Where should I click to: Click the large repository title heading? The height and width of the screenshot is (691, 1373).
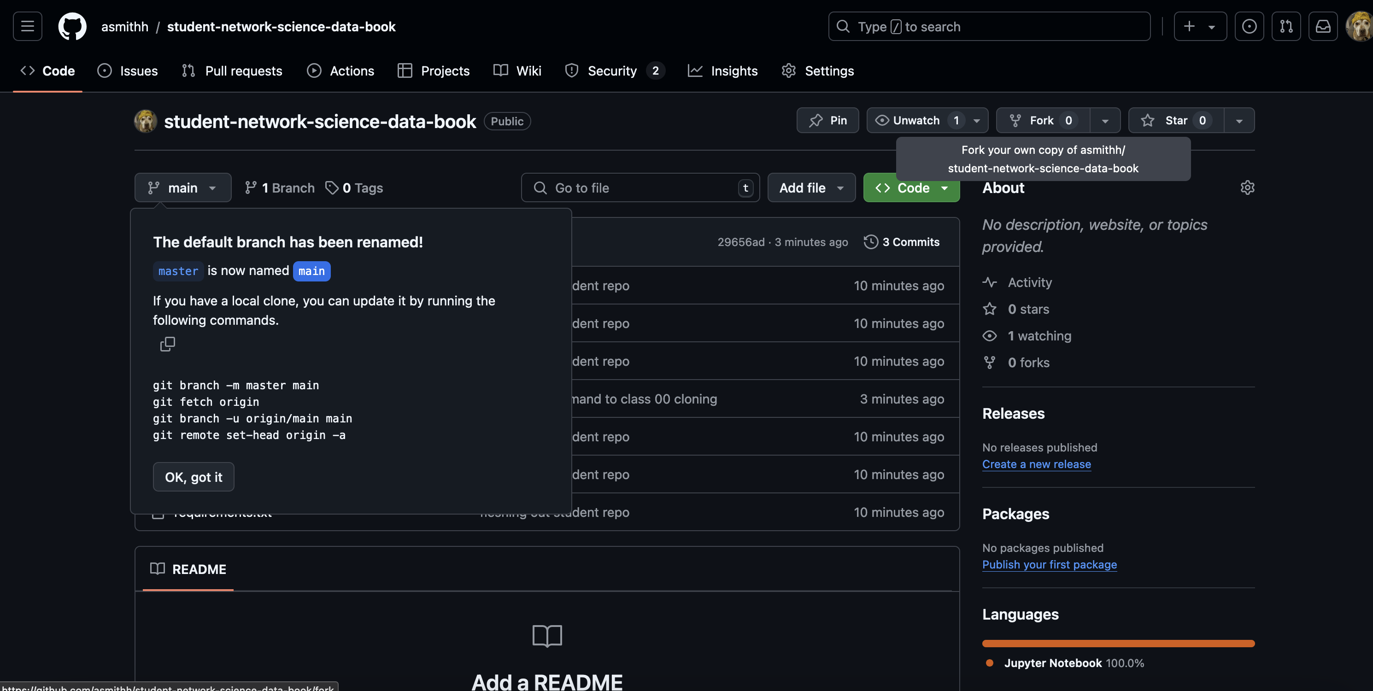(320, 121)
